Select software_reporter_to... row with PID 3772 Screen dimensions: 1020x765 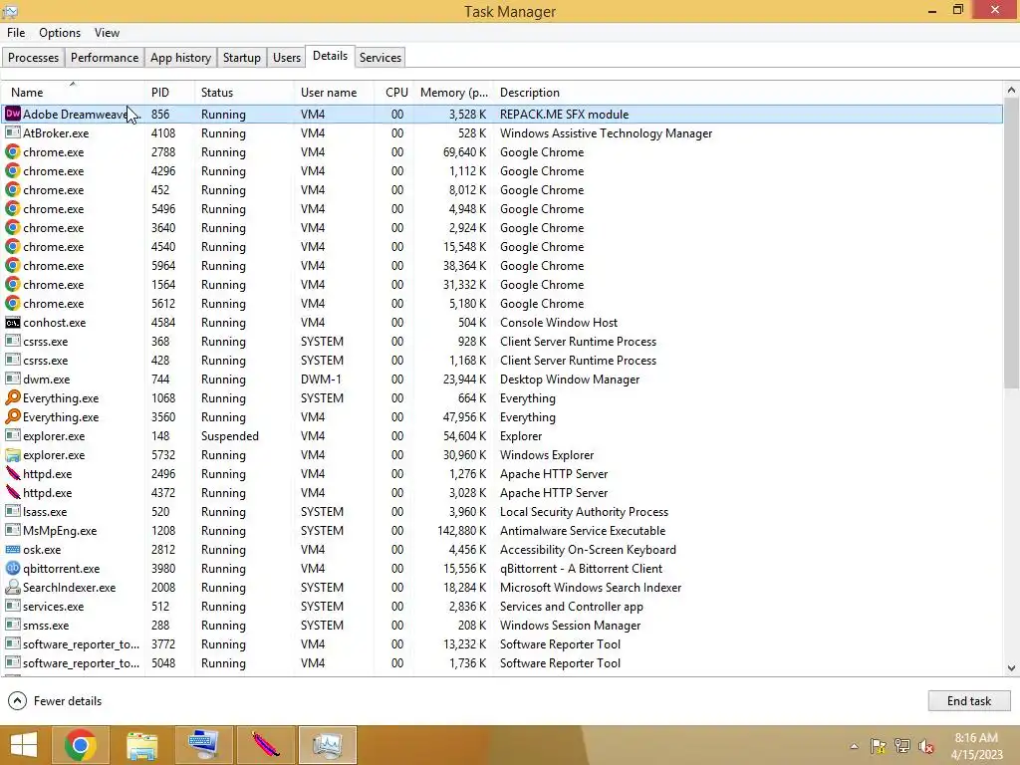(x=502, y=643)
